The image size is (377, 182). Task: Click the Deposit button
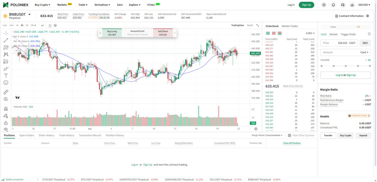click(x=363, y=135)
